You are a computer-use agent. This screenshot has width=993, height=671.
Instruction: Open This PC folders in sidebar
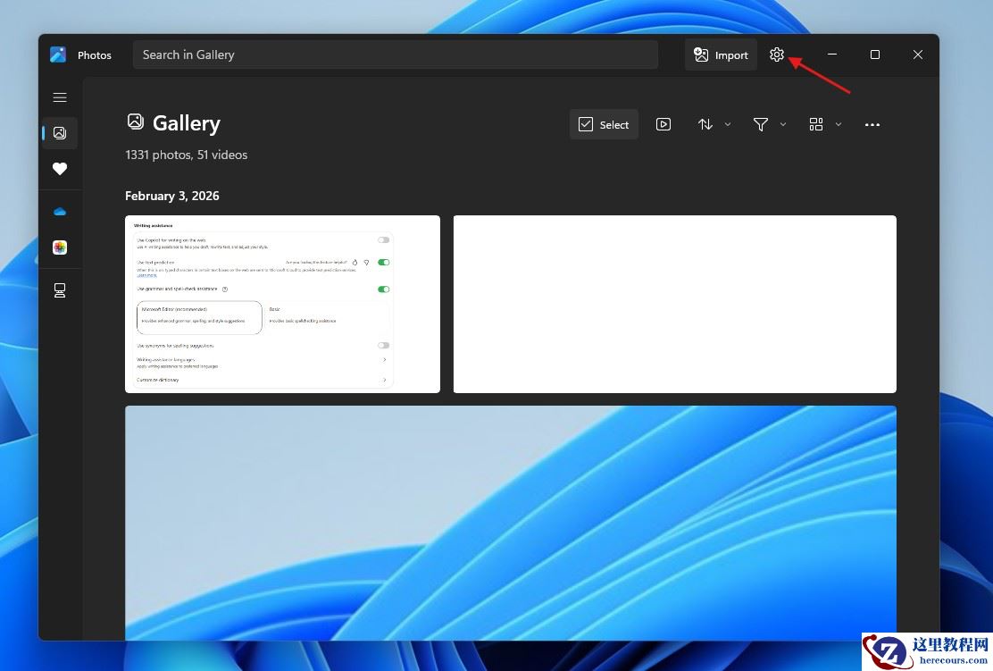tap(60, 290)
